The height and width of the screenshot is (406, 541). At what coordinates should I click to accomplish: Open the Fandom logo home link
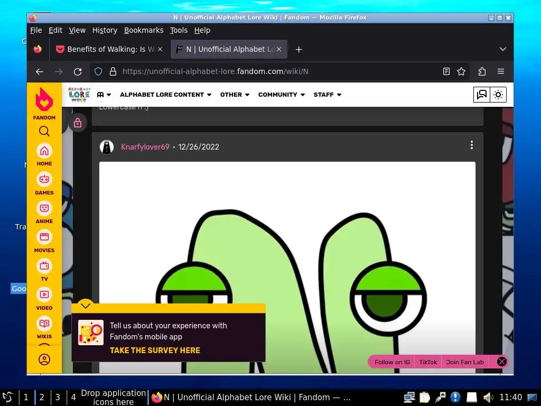44,104
